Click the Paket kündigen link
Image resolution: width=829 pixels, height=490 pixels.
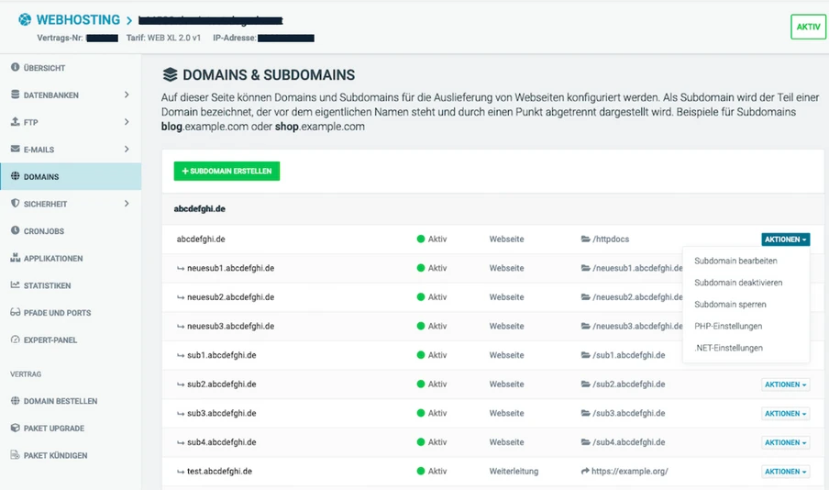point(55,456)
